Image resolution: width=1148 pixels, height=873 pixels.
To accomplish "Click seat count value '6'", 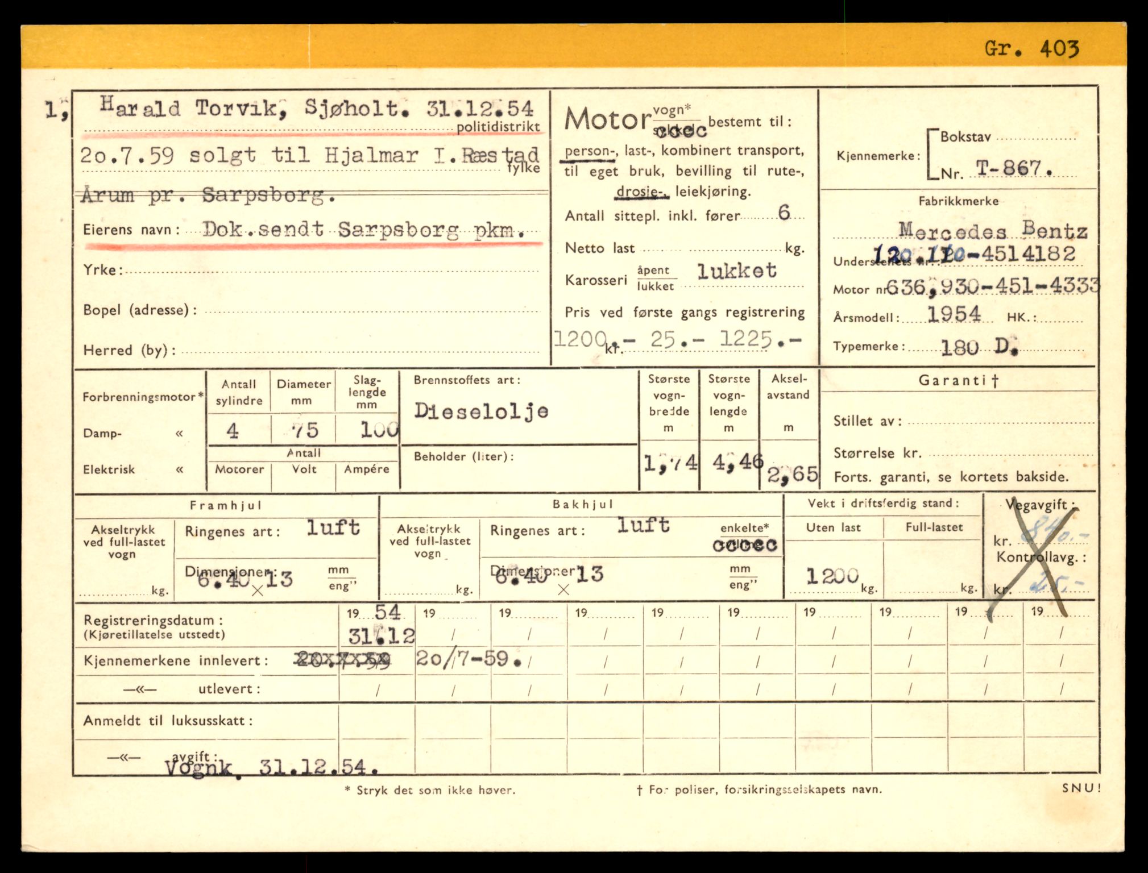I will click(x=784, y=213).
